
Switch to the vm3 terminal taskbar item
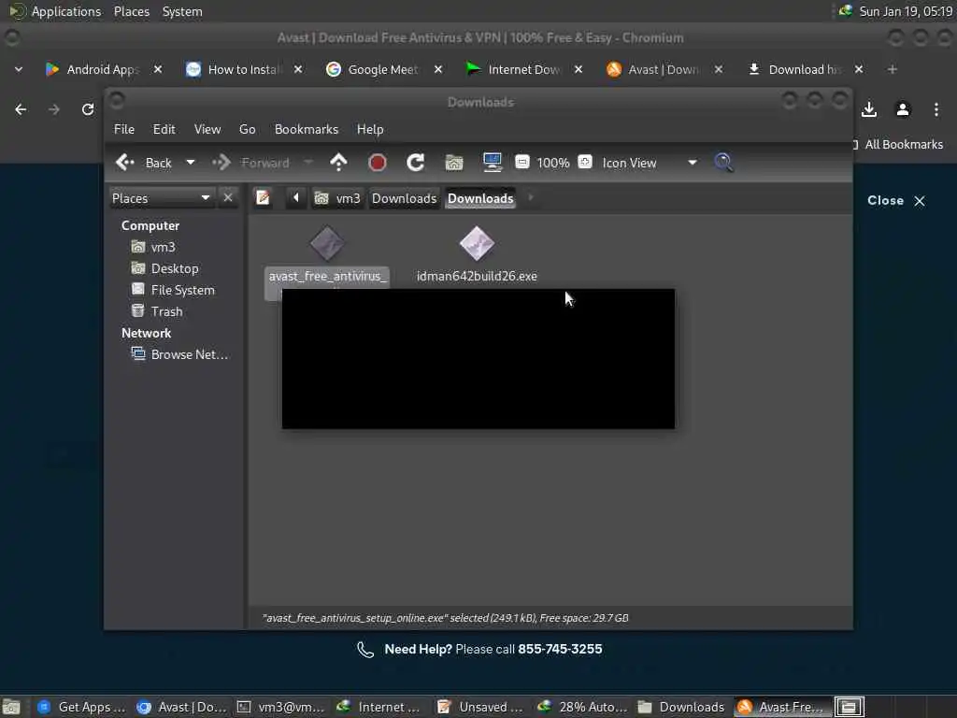(x=280, y=707)
